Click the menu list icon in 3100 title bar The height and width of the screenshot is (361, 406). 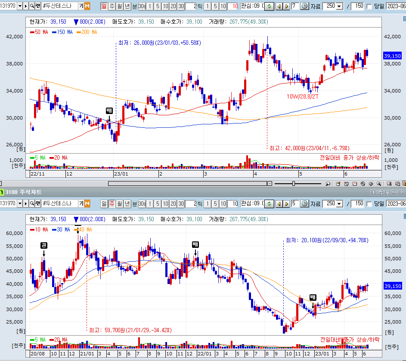coord(394,192)
